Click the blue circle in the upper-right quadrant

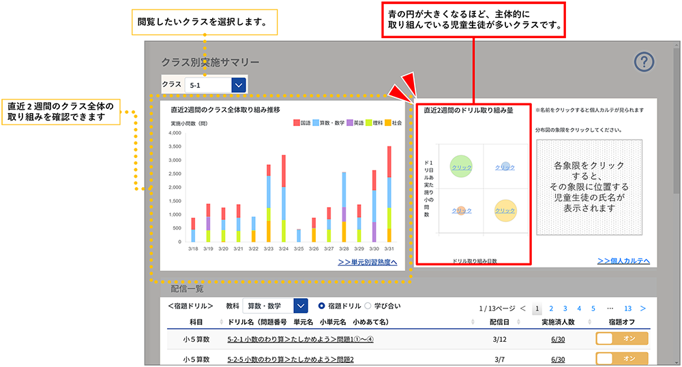coord(505,167)
